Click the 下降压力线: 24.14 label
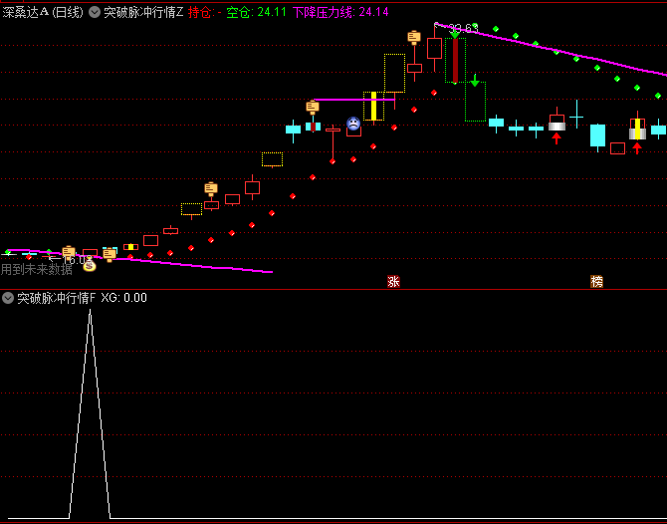 (340, 12)
